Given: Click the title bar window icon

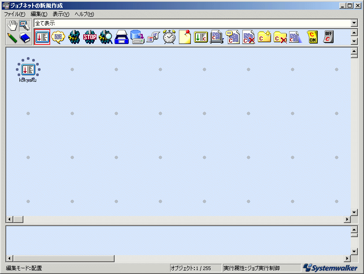Looking at the screenshot, I should 6,5.
